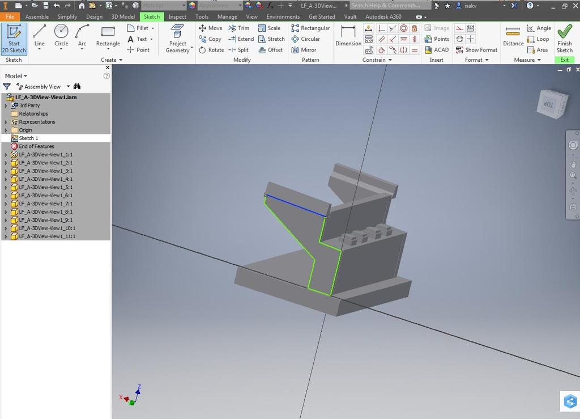Screen dimensions: 580x419
Task: Open the Manage ribbon tab
Action: (x=227, y=16)
